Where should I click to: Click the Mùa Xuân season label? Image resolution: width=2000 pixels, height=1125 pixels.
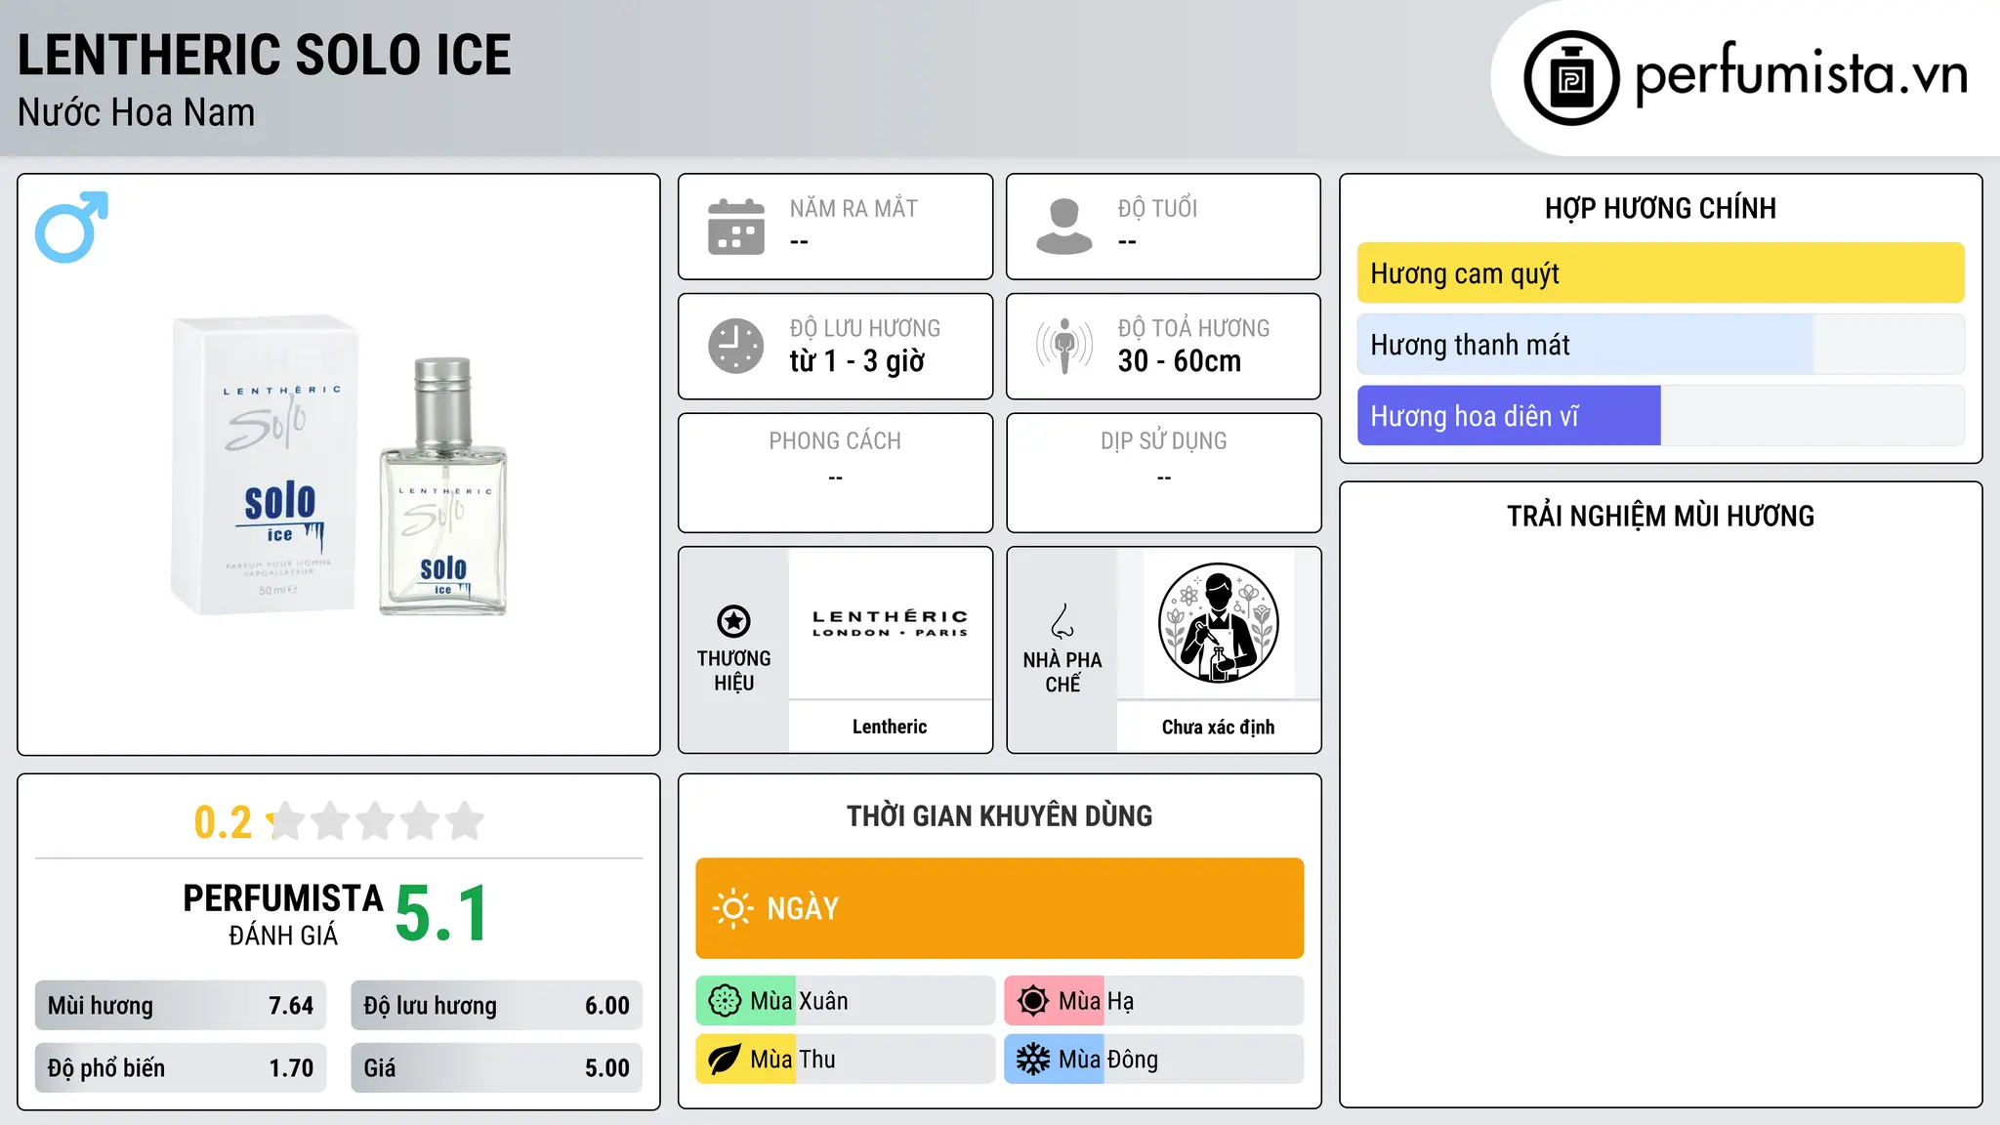(x=799, y=1001)
